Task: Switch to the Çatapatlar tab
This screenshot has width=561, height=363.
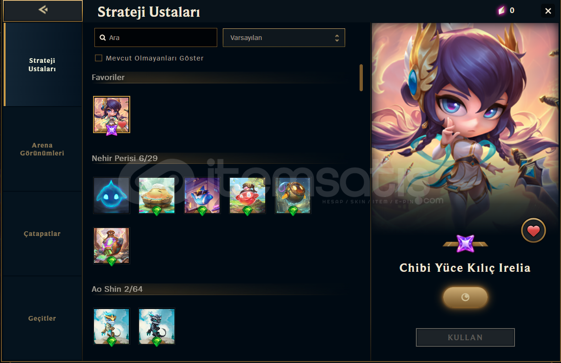Action: click(x=42, y=234)
